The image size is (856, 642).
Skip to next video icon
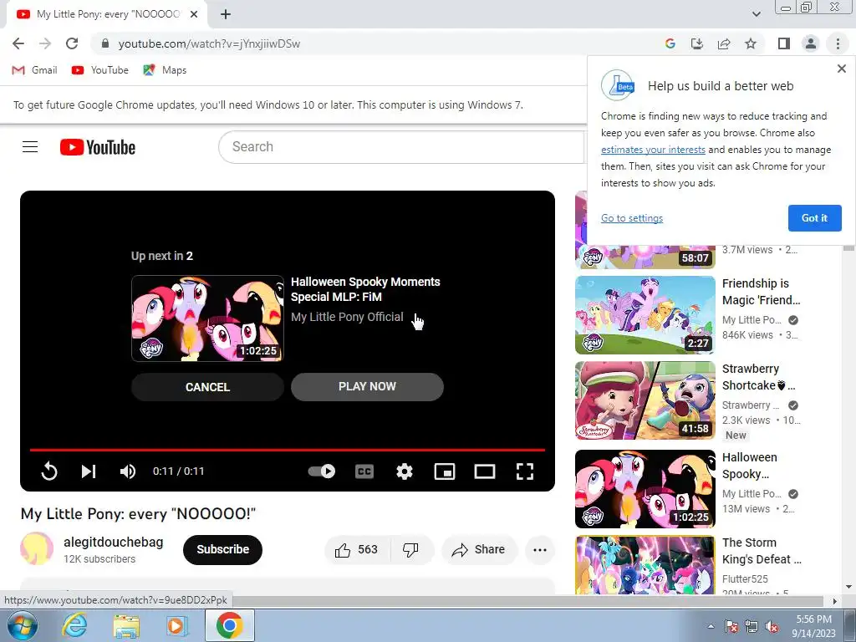(89, 471)
